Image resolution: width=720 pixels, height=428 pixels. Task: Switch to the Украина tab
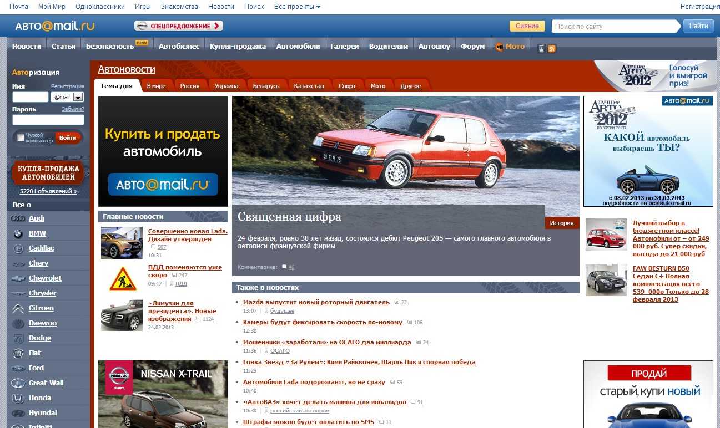(226, 86)
